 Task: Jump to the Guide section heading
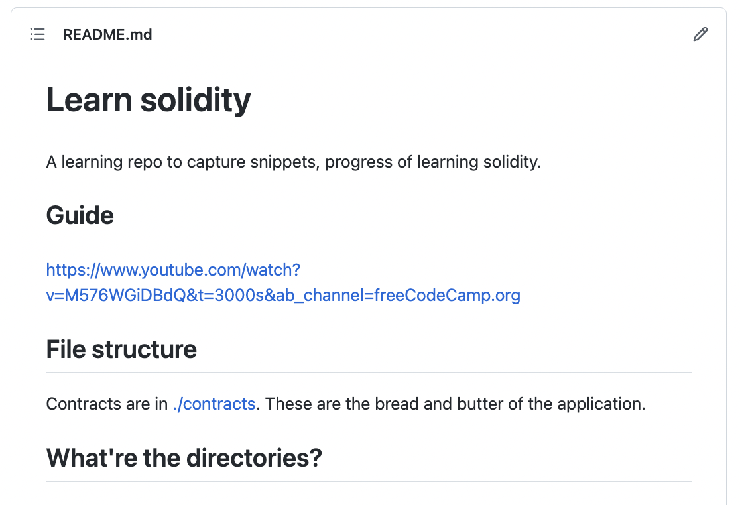click(80, 215)
